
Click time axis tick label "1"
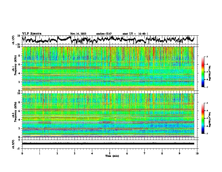point(40,153)
